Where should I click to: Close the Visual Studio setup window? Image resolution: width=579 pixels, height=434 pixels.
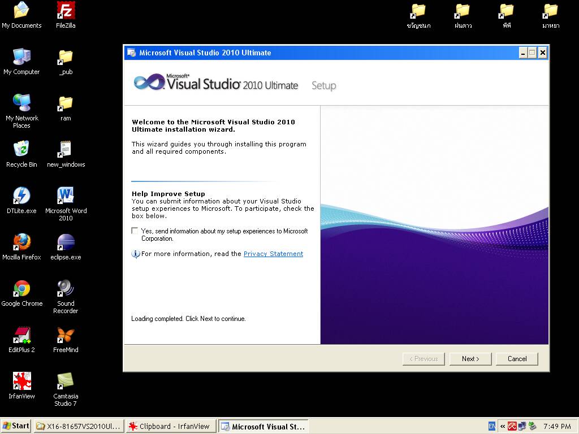point(542,53)
